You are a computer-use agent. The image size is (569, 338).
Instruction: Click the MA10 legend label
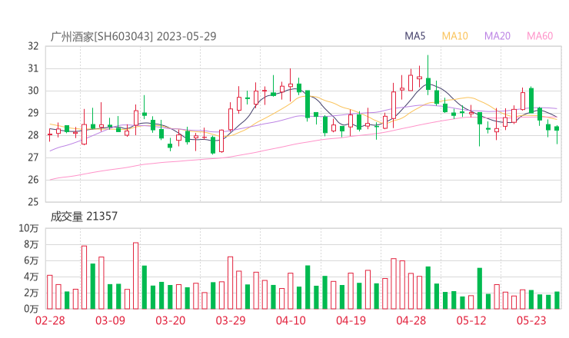click(x=454, y=36)
